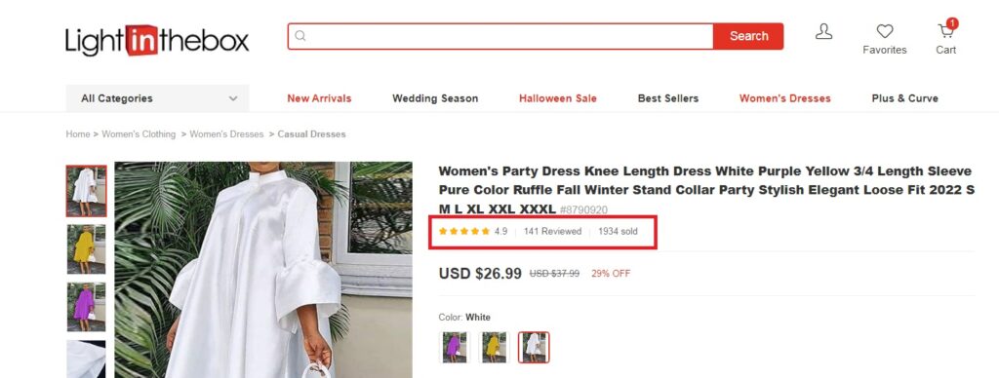Select the purple dress color swatch
The image size is (999, 378).
point(455,348)
